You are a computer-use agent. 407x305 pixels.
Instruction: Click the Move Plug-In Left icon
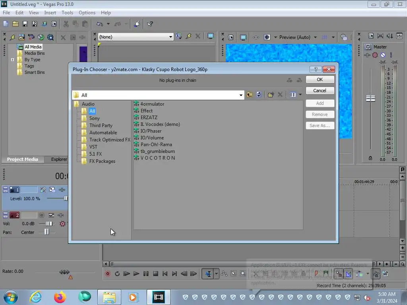[290, 80]
